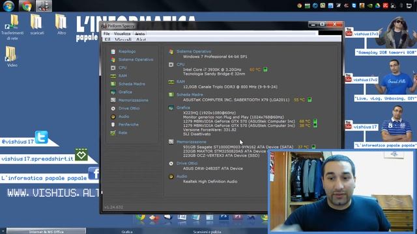
Task: Click the Speccy button on the taskbar
Action: (x=44, y=6)
